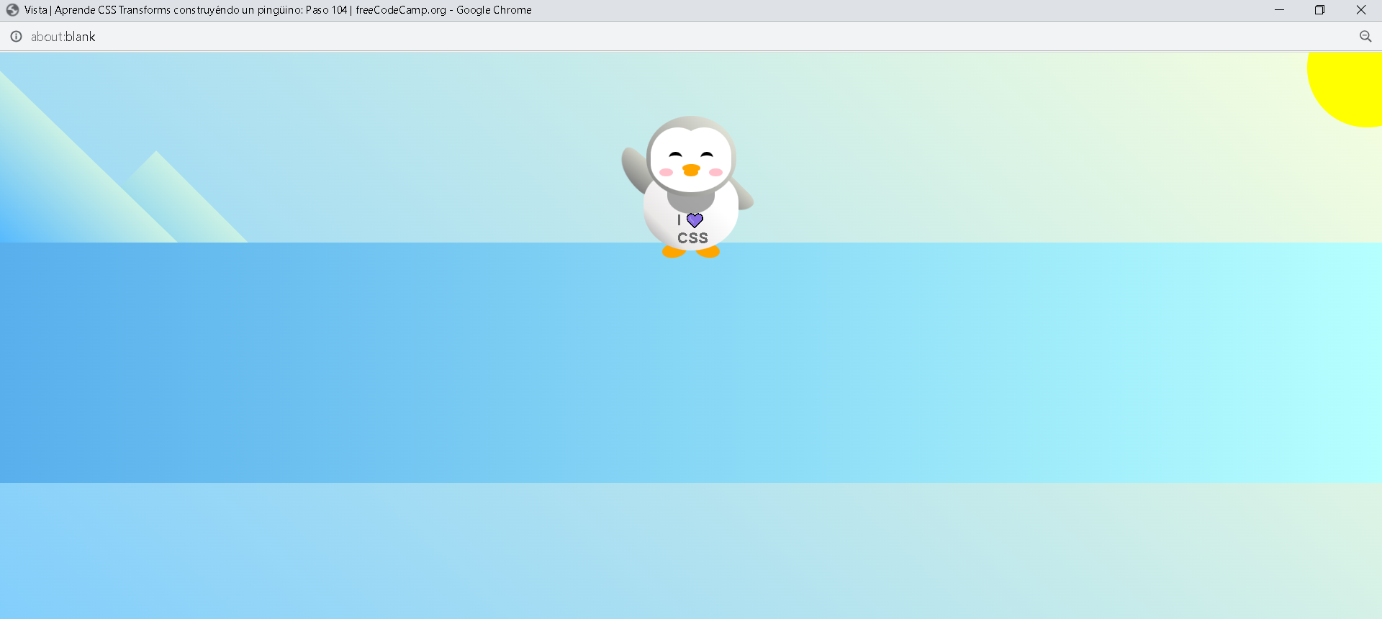
Task: Click the pink blush on penguin's right cheek
Action: [715, 172]
